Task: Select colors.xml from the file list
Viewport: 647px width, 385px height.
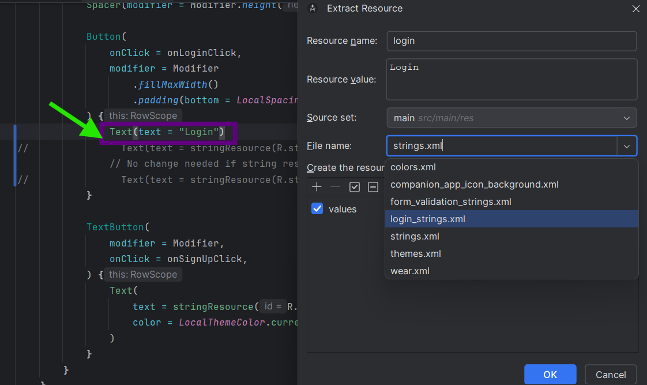Action: click(x=511, y=167)
